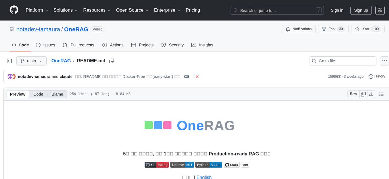
Task: Click the Go to file search box
Action: point(342,61)
